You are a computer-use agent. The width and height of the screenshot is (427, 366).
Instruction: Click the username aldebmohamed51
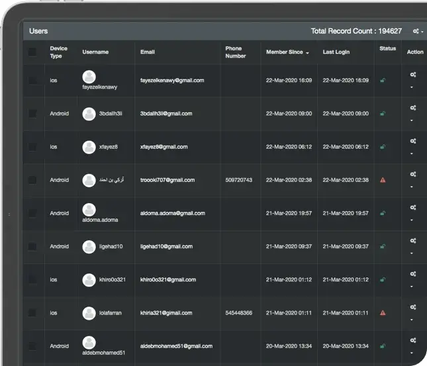coord(104,352)
